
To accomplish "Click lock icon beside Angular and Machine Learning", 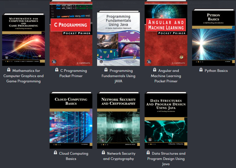I will (155, 70).
